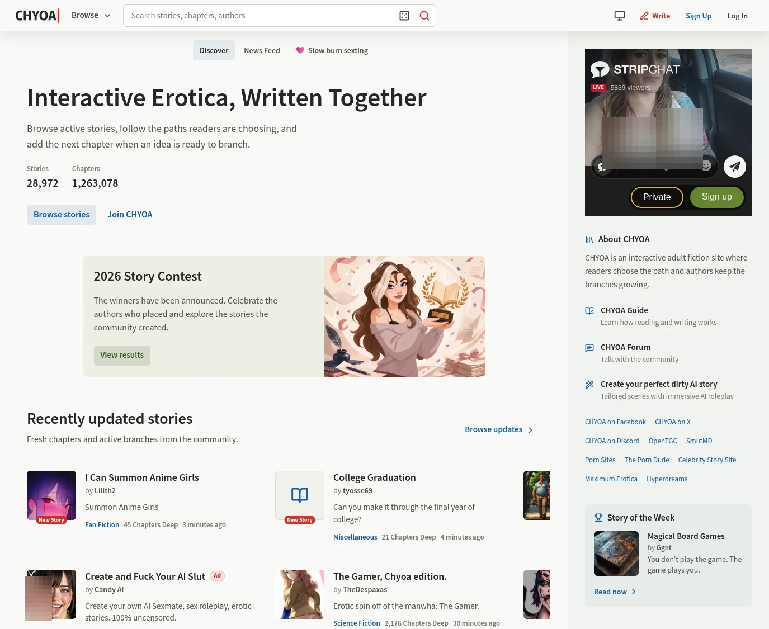Click the Science Fiction category link
Image resolution: width=769 pixels, height=629 pixels.
tap(357, 623)
